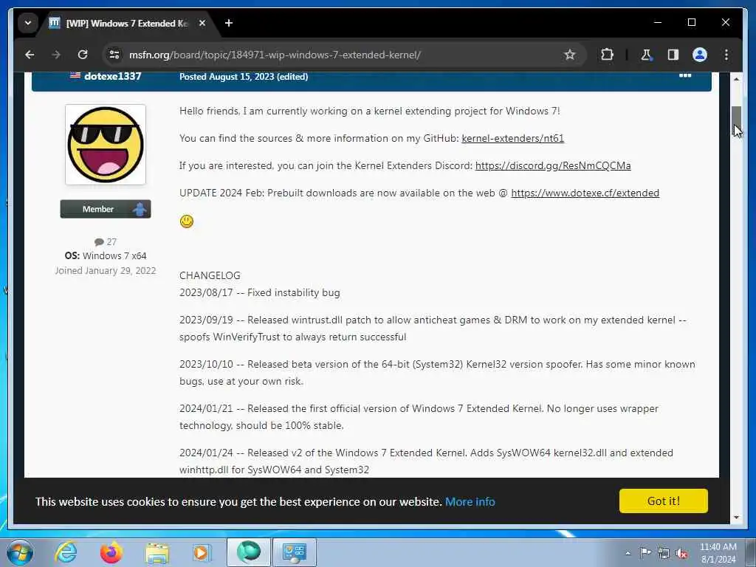Bookmark this page with the star
The image size is (756, 567).
coord(569,55)
